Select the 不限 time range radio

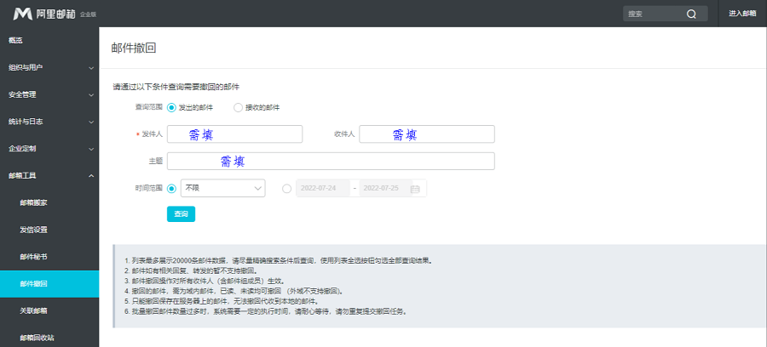(x=171, y=189)
